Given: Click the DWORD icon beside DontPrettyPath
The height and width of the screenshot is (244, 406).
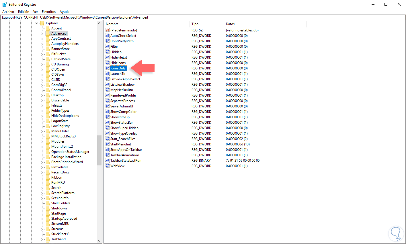Looking at the screenshot, I should point(108,41).
